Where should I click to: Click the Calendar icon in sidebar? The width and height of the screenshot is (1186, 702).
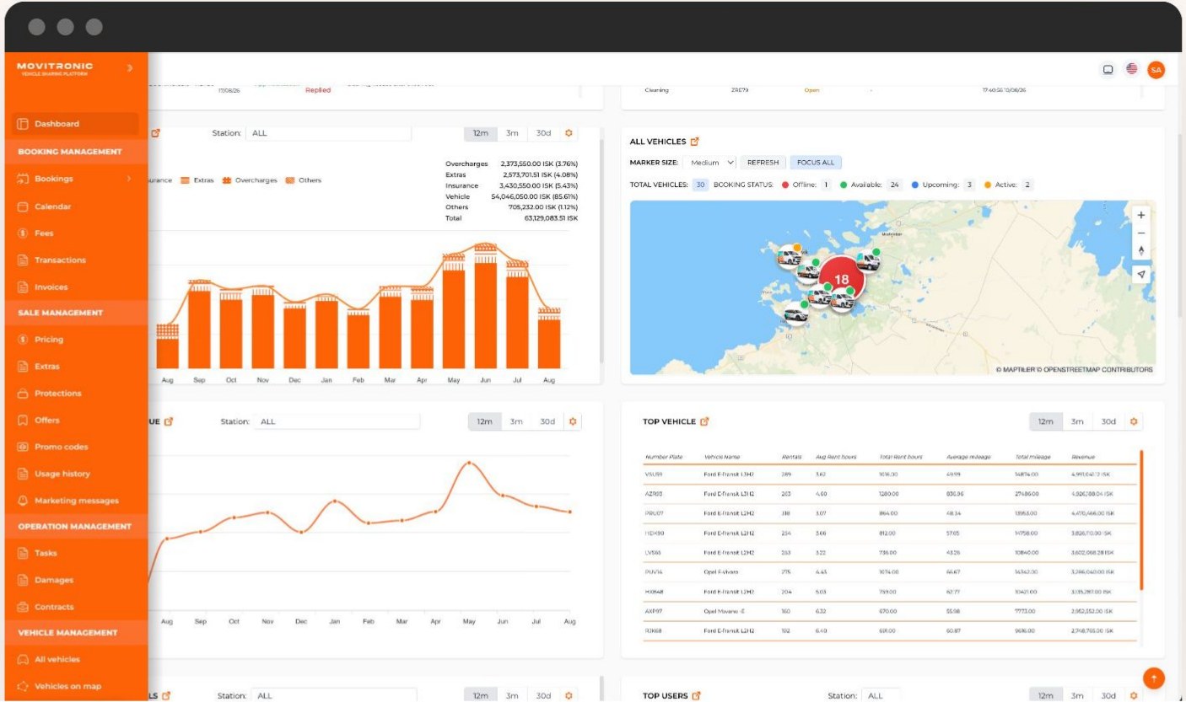tap(23, 206)
